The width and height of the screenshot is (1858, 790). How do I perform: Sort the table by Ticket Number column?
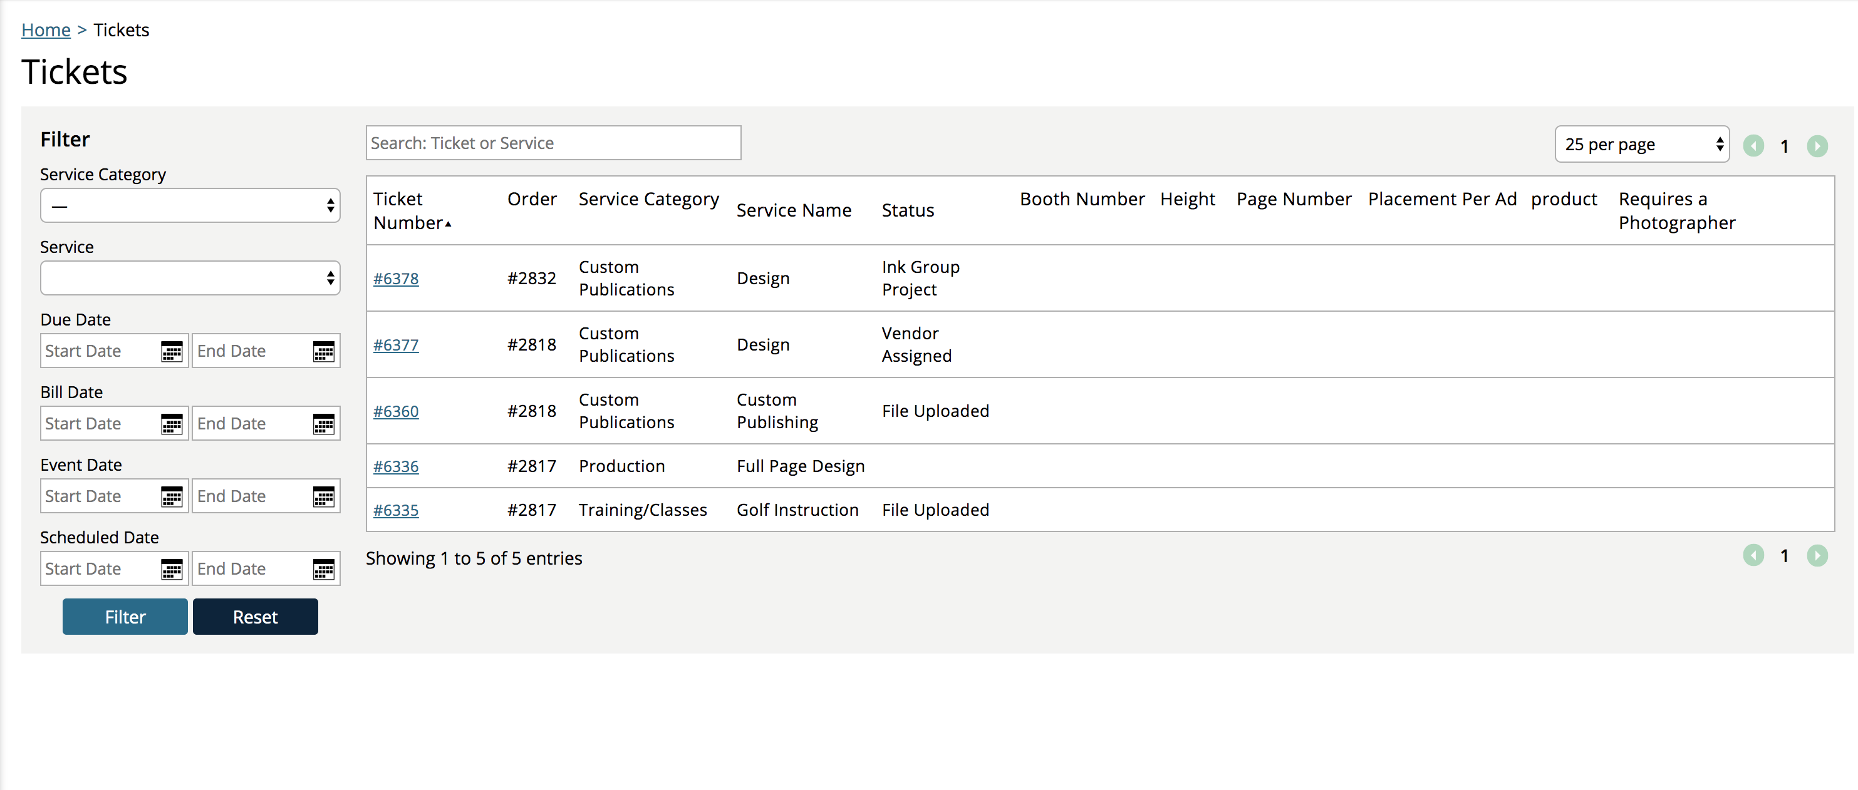412,210
